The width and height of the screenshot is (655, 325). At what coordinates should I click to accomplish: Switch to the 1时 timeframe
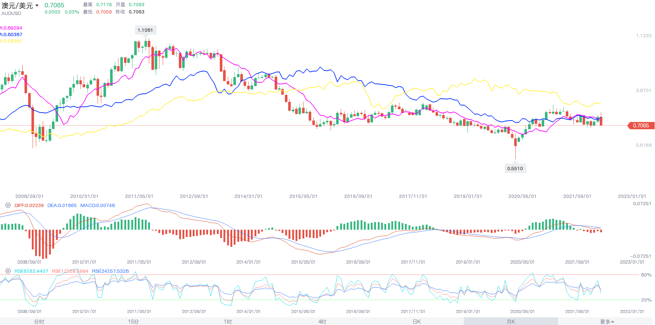point(228,322)
